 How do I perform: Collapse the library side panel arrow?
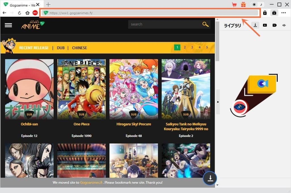pyautogui.click(x=218, y=102)
